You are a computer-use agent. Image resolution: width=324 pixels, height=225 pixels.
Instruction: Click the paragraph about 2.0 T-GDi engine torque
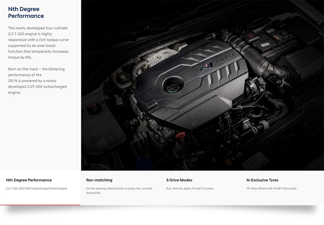(38, 43)
